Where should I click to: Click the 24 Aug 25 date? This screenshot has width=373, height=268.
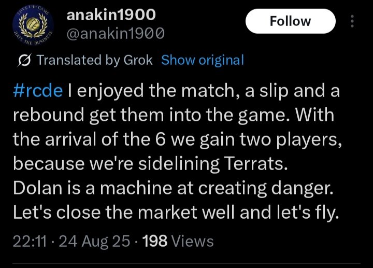94,241
